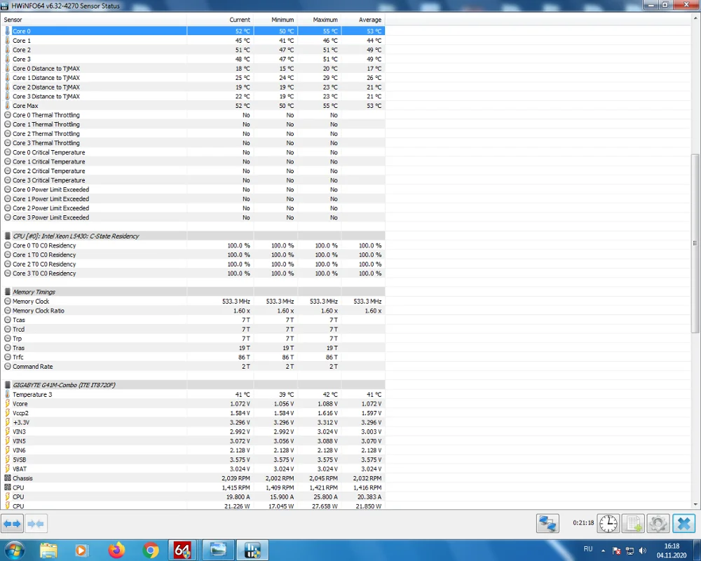Click the Action Center flag tray icon
This screenshot has width=701, height=561.
pyautogui.click(x=616, y=550)
